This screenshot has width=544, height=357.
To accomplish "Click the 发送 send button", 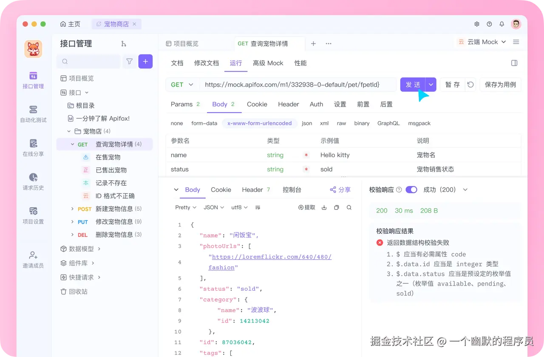I will 413,84.
